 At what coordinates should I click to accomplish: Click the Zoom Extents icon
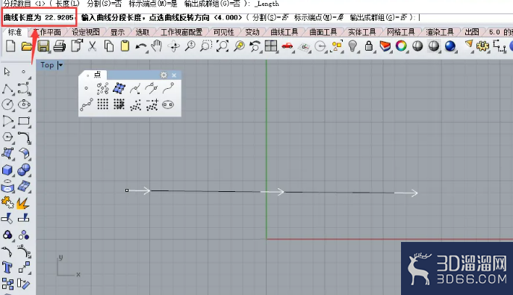click(x=223, y=46)
